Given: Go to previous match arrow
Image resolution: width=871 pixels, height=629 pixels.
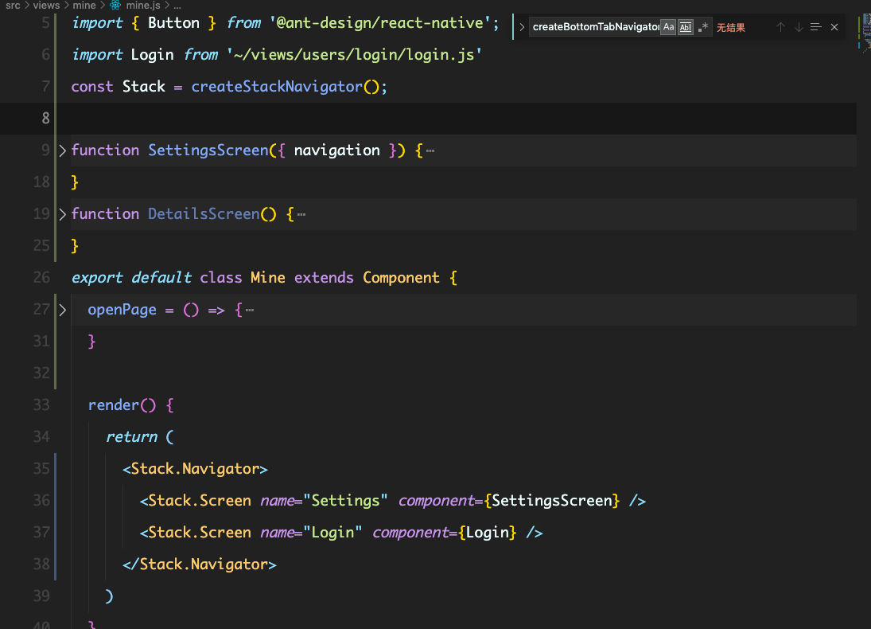Looking at the screenshot, I should [780, 27].
